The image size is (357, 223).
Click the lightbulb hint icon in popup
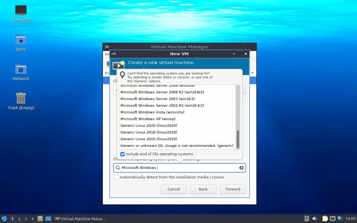[122, 75]
